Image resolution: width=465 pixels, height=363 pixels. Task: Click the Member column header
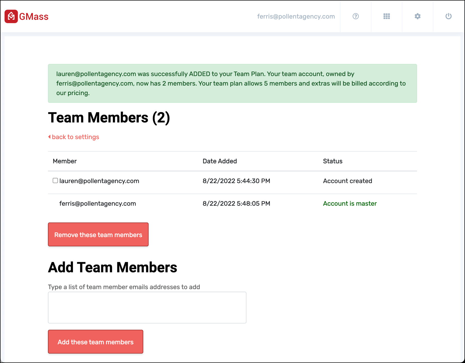pos(65,161)
